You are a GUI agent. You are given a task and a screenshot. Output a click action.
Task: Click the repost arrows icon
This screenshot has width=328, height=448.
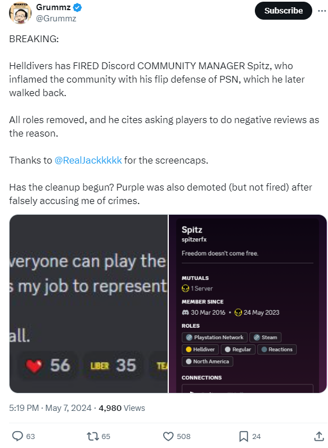pyautogui.click(x=92, y=436)
